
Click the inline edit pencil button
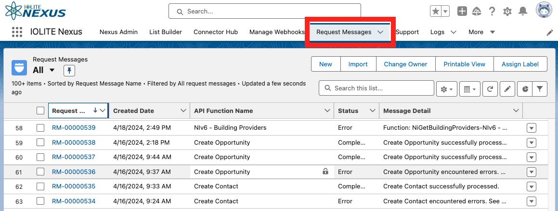[507, 89]
